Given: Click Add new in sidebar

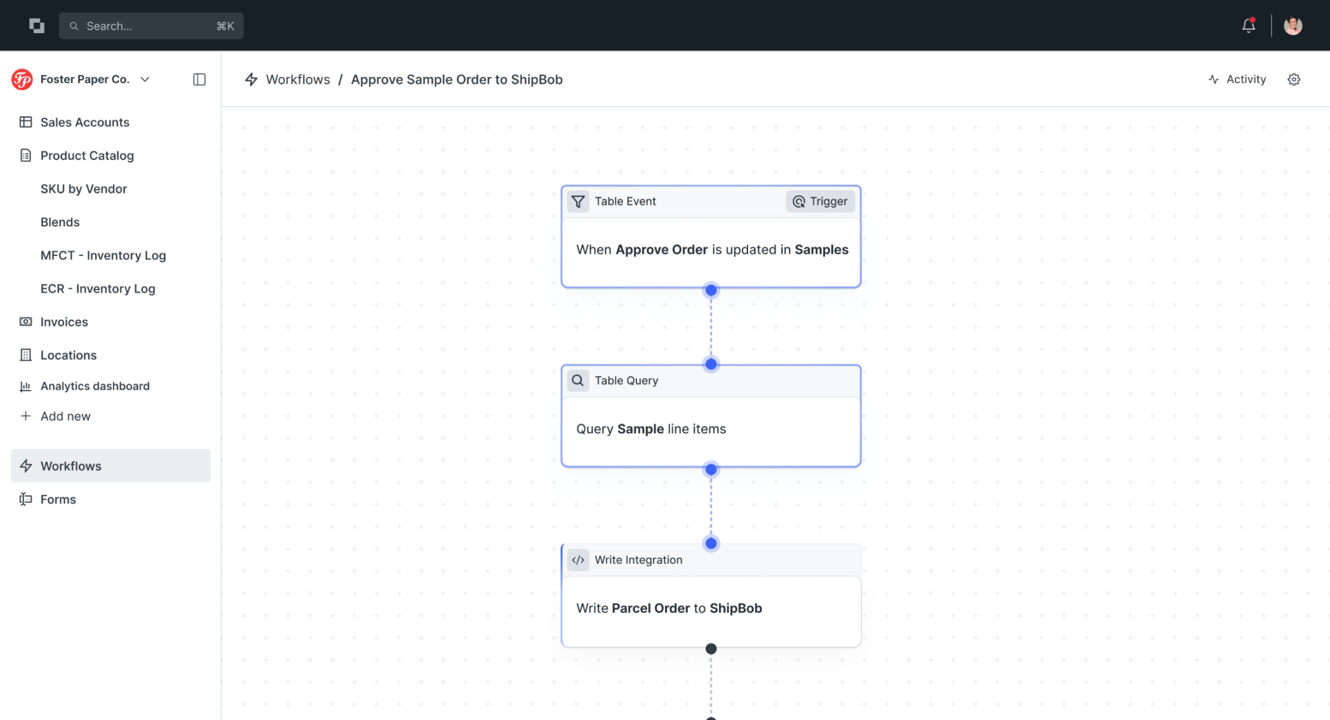Looking at the screenshot, I should pyautogui.click(x=65, y=416).
